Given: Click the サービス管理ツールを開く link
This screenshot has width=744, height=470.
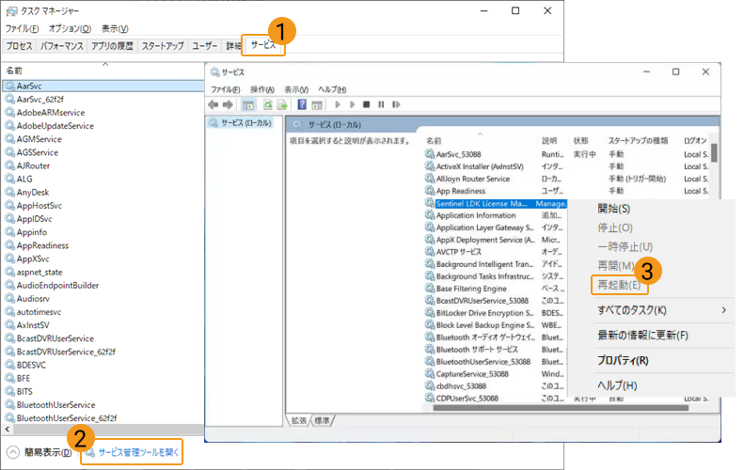Looking at the screenshot, I should click(x=133, y=452).
